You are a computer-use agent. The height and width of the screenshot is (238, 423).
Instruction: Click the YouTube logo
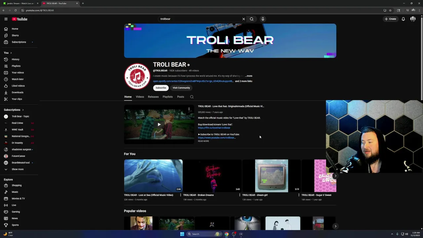(x=19, y=19)
